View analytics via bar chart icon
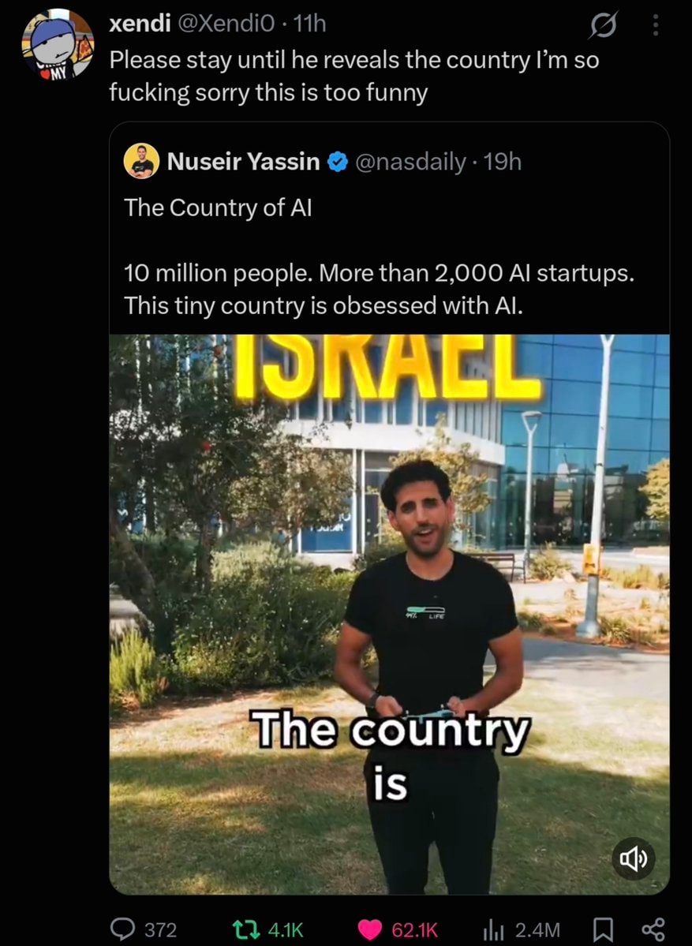This screenshot has height=946, width=692. (493, 929)
